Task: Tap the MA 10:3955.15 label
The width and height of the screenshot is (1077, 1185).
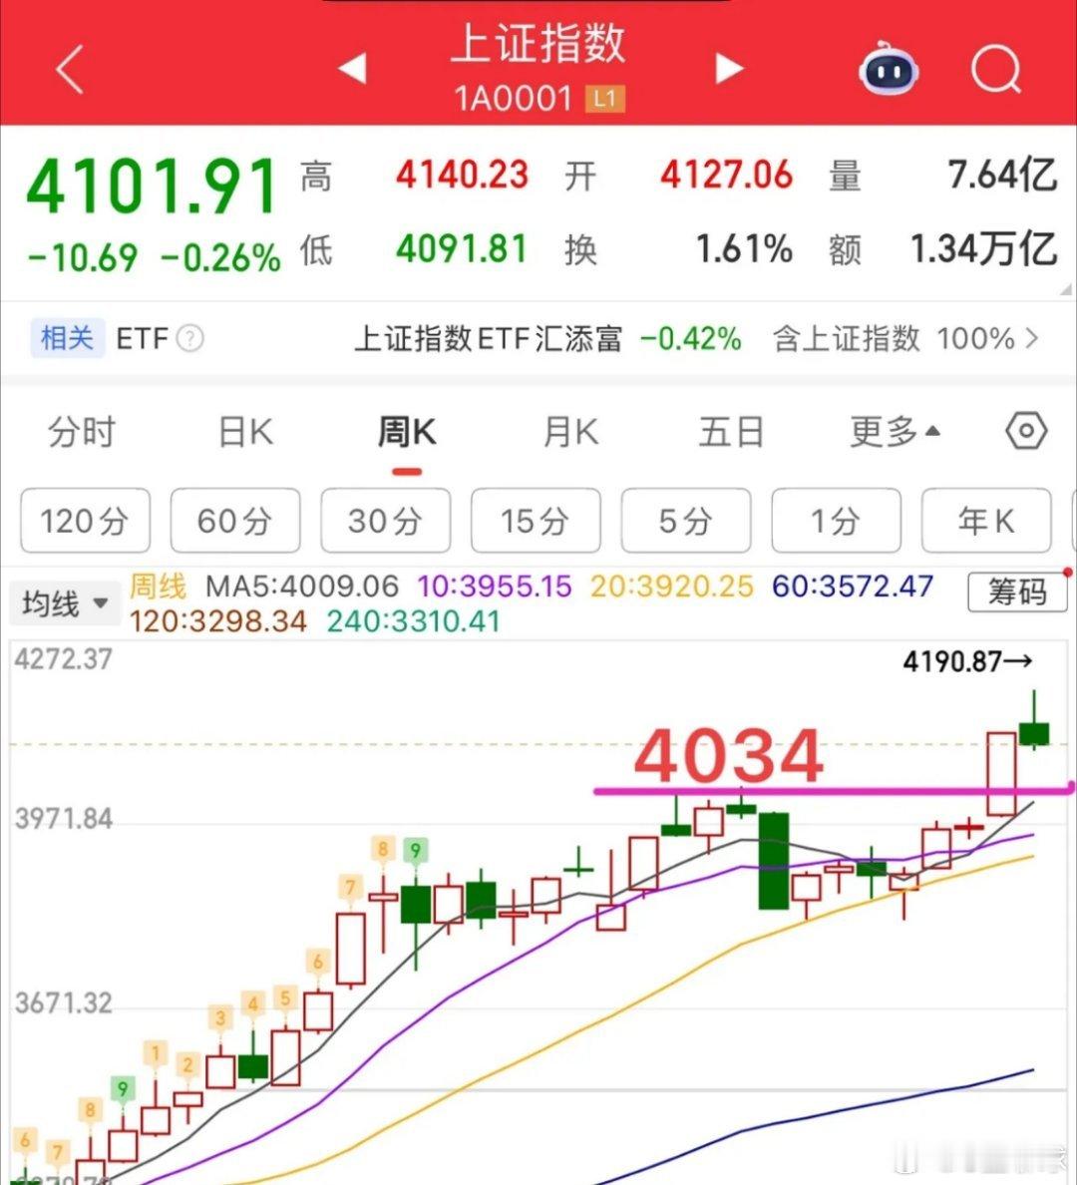Action: click(x=495, y=587)
